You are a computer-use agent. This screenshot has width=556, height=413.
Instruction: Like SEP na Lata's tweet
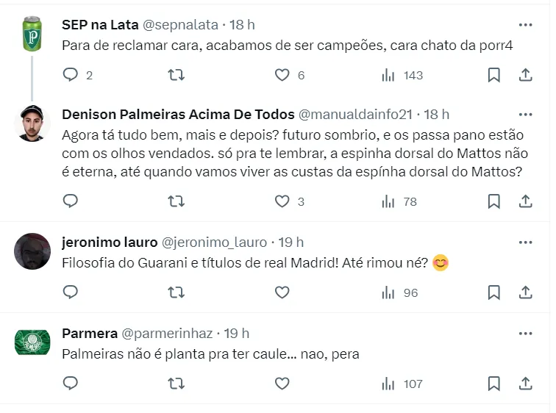point(282,75)
